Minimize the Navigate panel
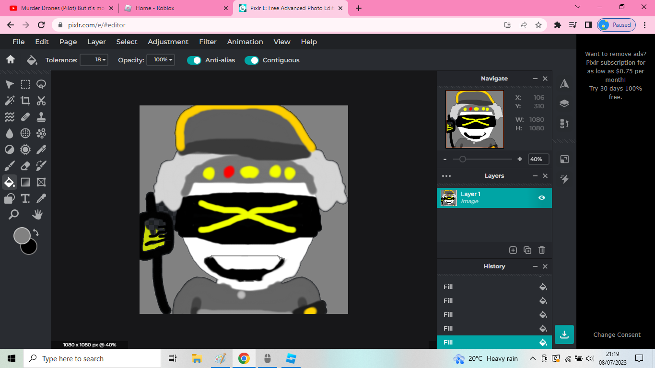The height and width of the screenshot is (368, 655). pos(535,79)
